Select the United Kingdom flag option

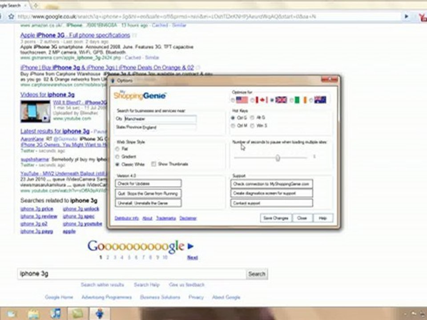point(272,100)
